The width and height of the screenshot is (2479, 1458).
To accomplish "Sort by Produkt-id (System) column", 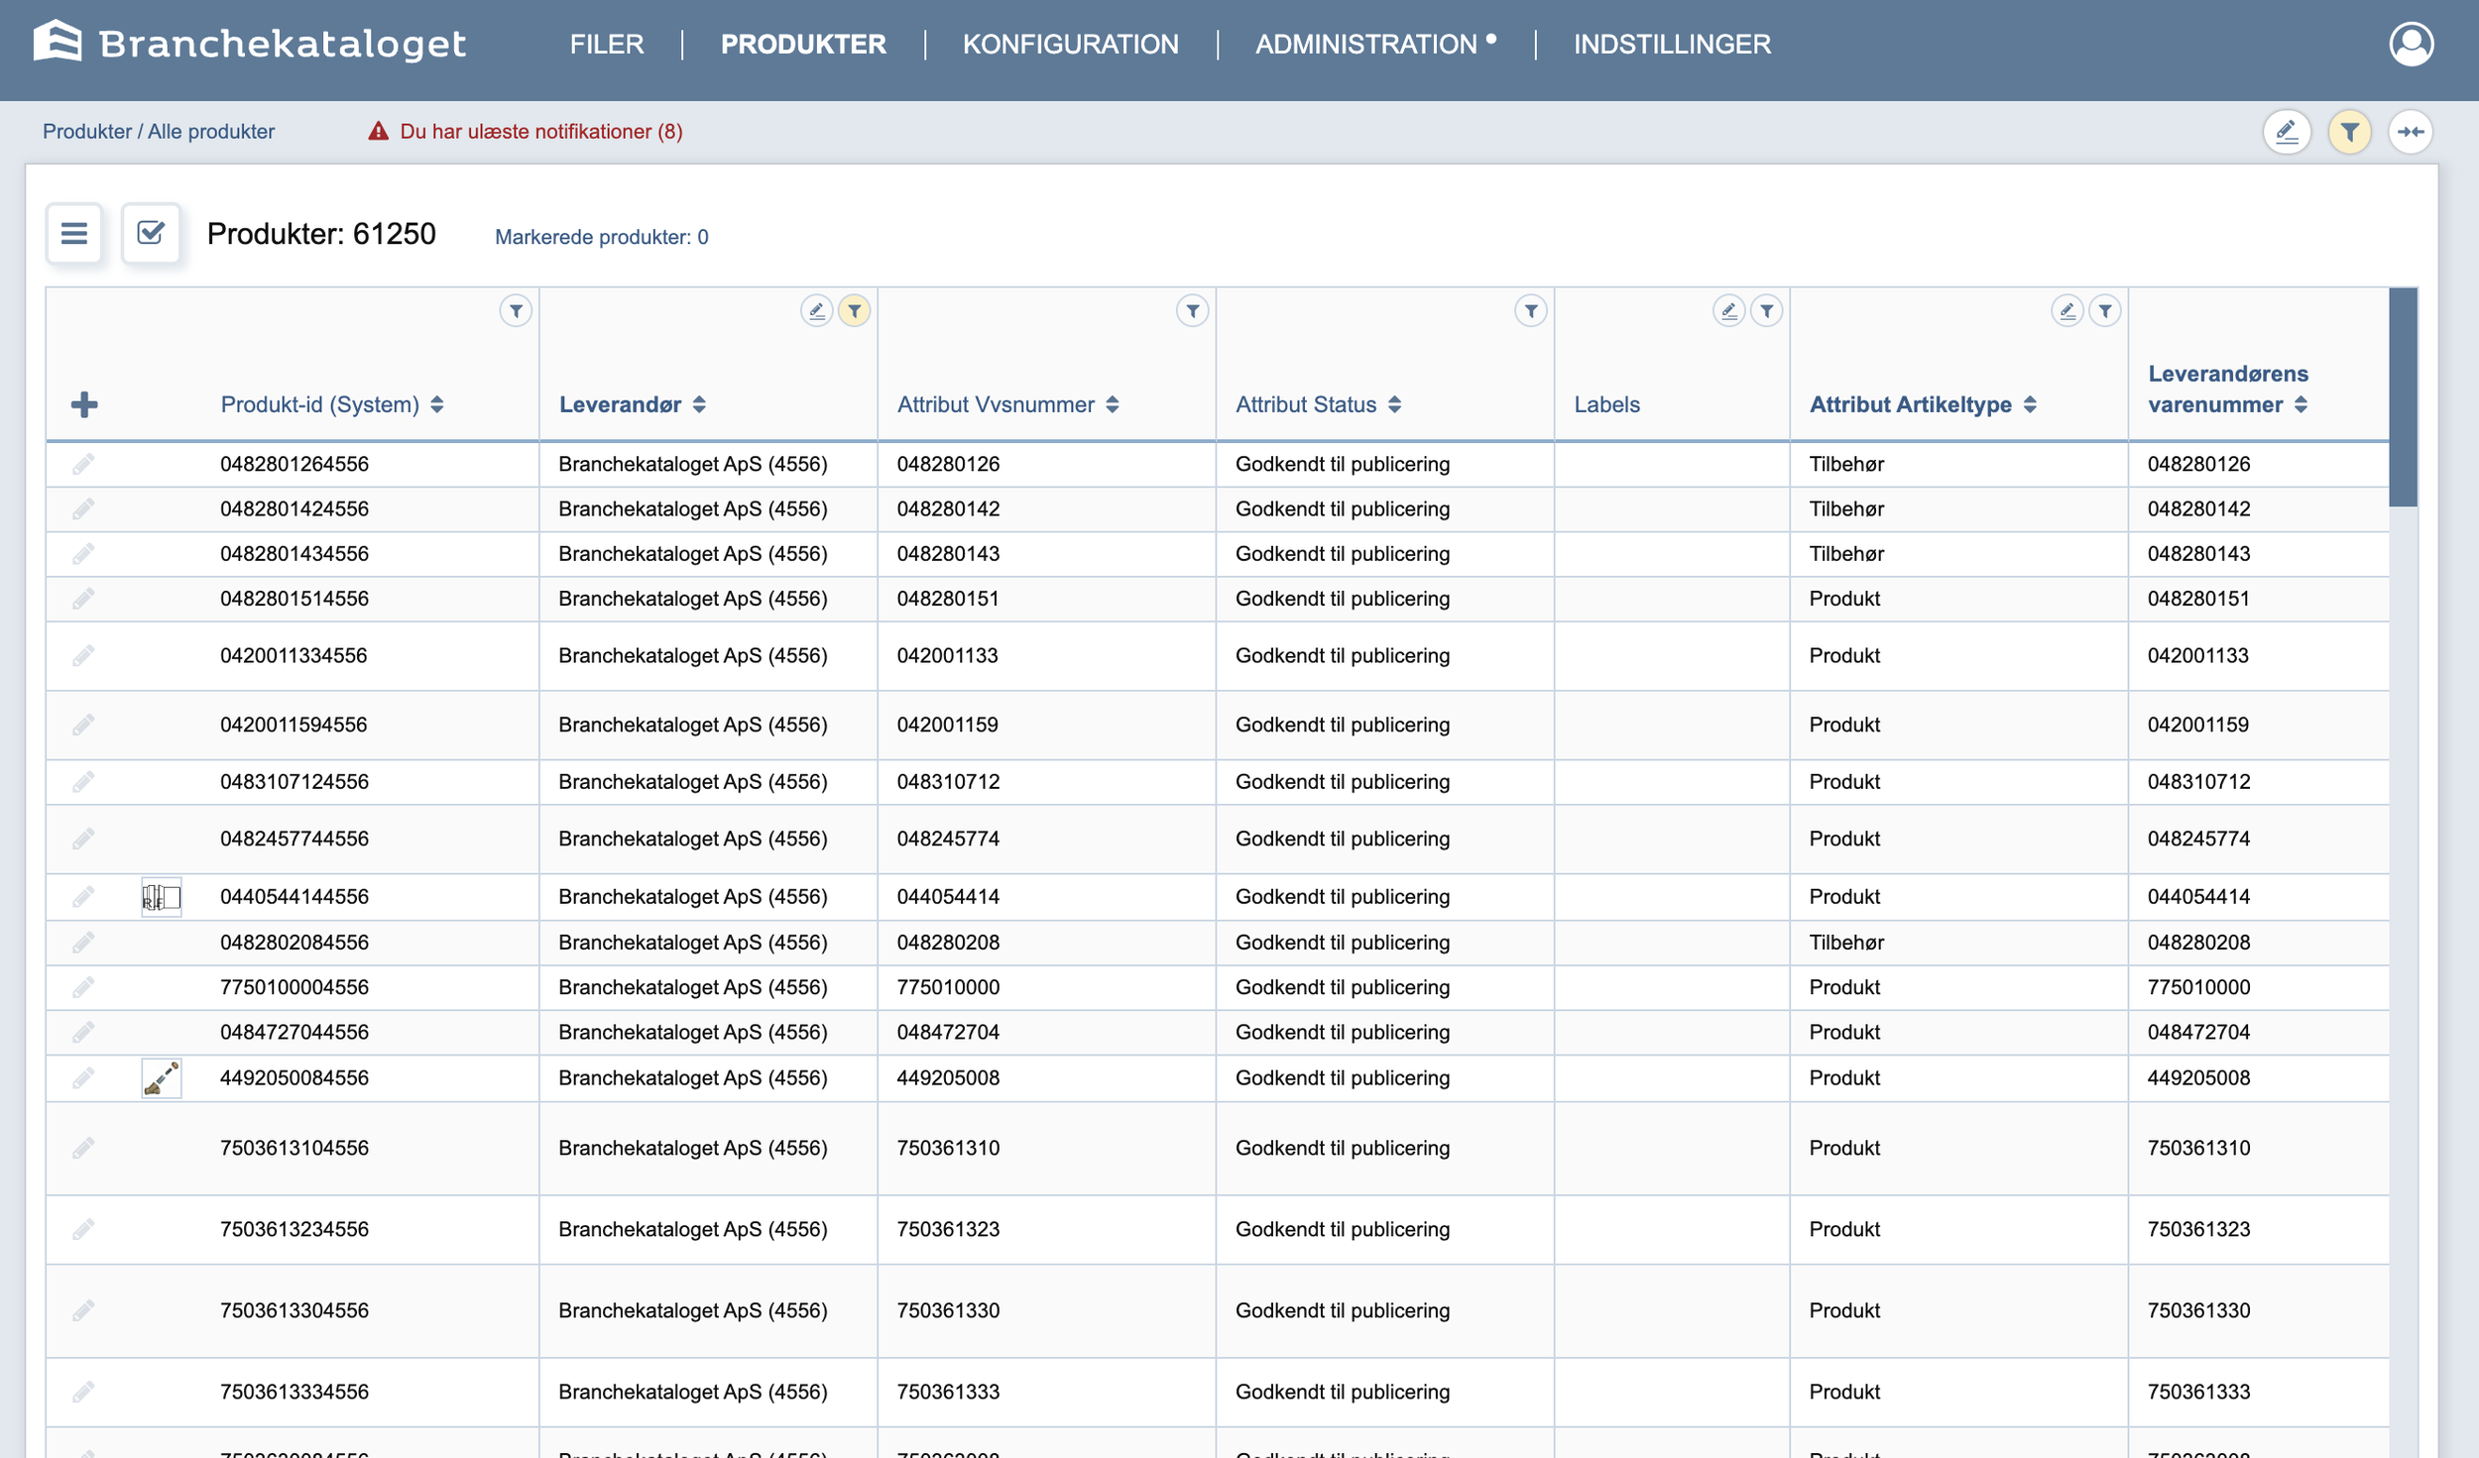I will (x=437, y=404).
